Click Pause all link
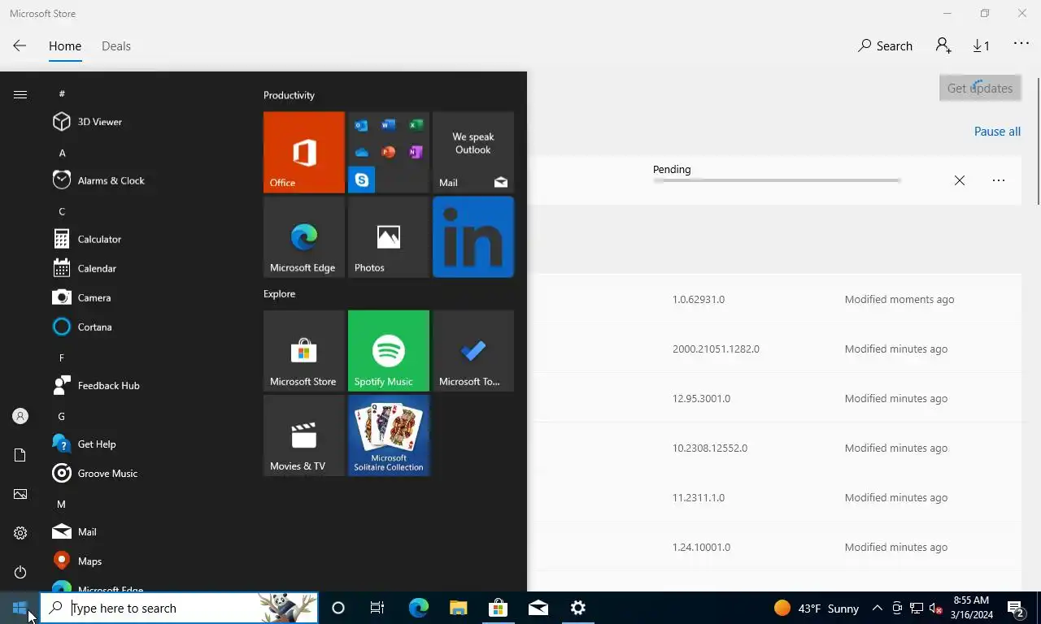The height and width of the screenshot is (624, 1041). (x=997, y=132)
